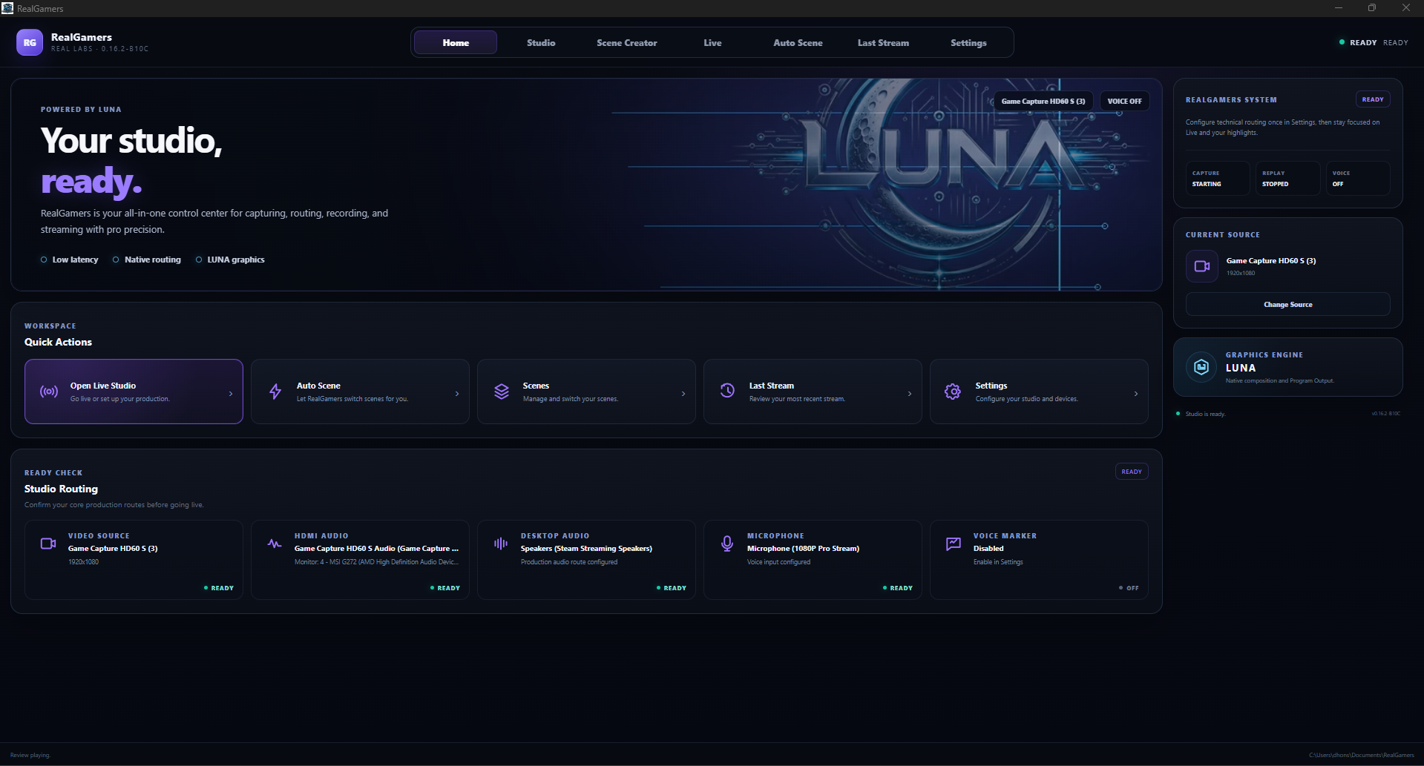Image resolution: width=1424 pixels, height=766 pixels.
Task: Click the Change Source button
Action: point(1287,304)
